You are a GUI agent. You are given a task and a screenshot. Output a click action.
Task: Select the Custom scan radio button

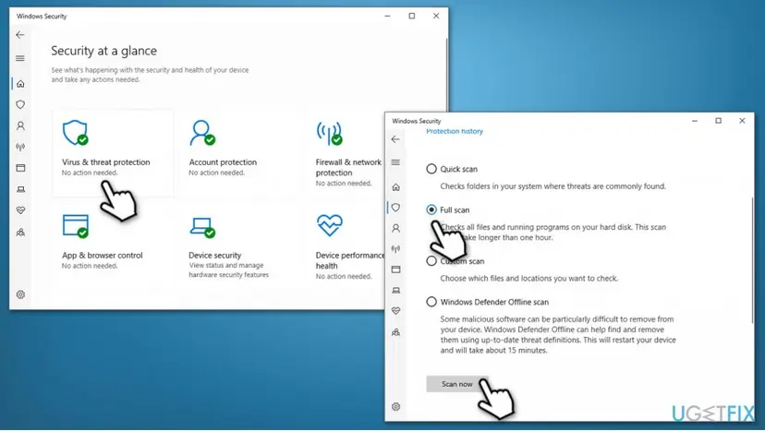click(x=431, y=261)
